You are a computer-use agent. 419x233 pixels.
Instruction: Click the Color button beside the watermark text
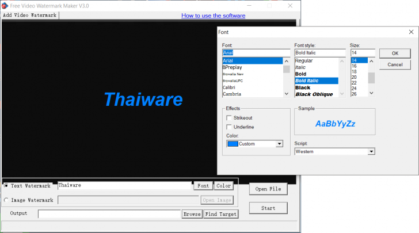click(224, 186)
